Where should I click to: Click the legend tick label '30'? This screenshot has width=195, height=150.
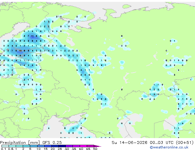67,149
